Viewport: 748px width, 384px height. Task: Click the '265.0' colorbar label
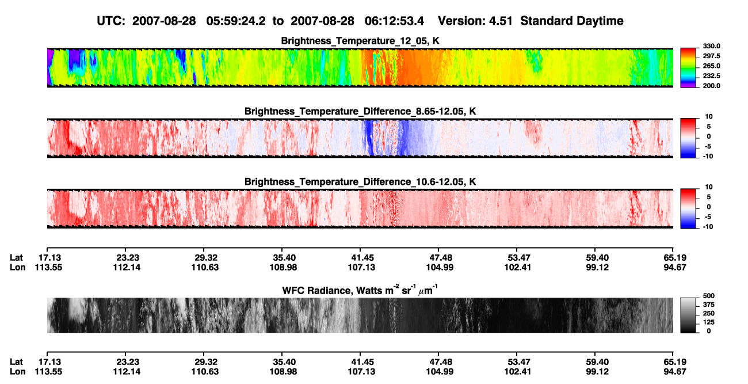pyautogui.click(x=712, y=66)
